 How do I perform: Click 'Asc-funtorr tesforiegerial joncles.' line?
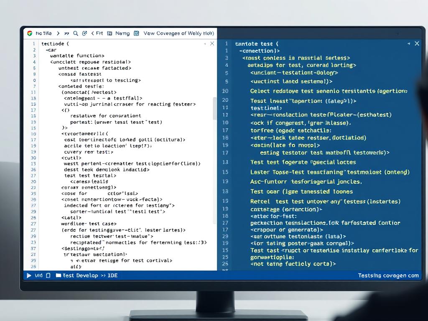[x=306, y=181]
